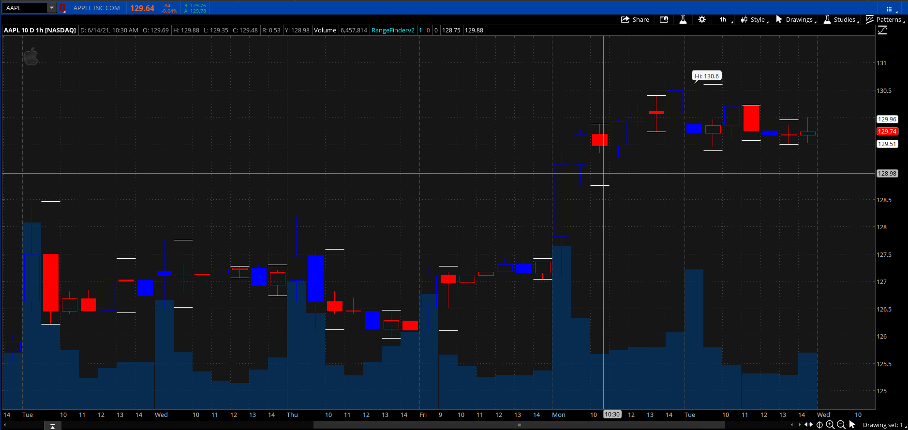Open the Drawing set: 1 dropdown
Viewport: 908px width, 430px height.
(x=884, y=425)
